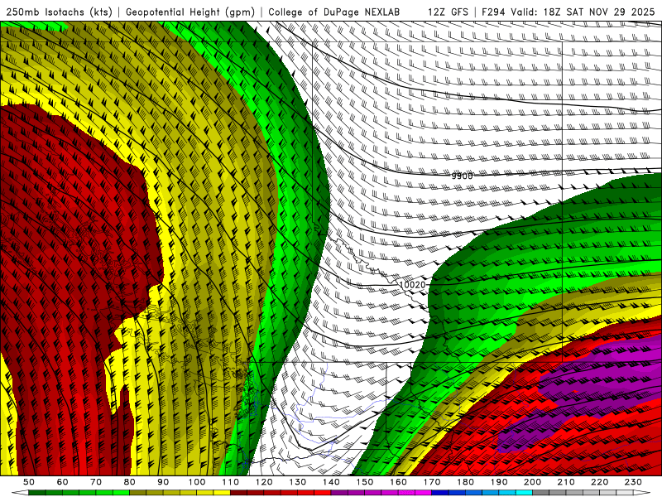Image resolution: width=662 pixels, height=497 pixels.
Task: Click the 90 kt value on color scale
Action: point(163,482)
